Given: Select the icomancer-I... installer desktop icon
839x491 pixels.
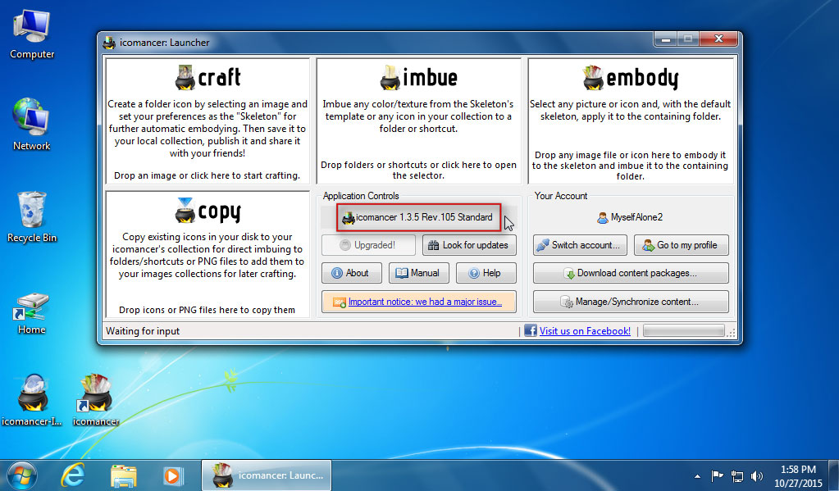Looking at the screenshot, I should point(31,400).
